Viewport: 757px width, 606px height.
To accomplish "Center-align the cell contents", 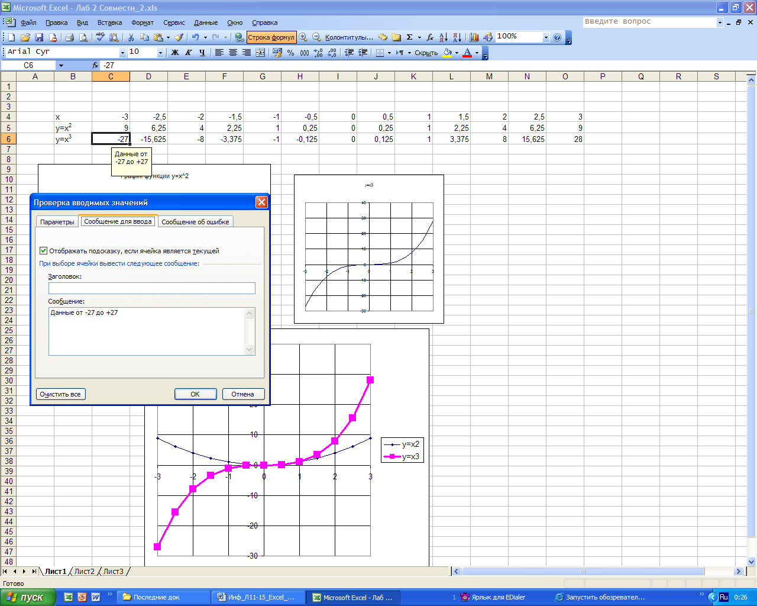I will (x=233, y=53).
